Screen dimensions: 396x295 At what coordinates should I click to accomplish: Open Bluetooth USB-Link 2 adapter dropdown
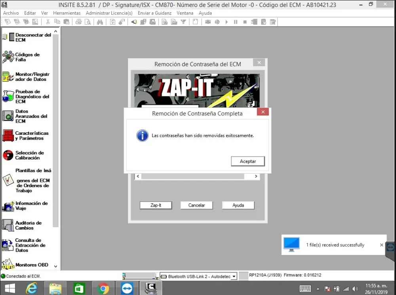(234, 276)
